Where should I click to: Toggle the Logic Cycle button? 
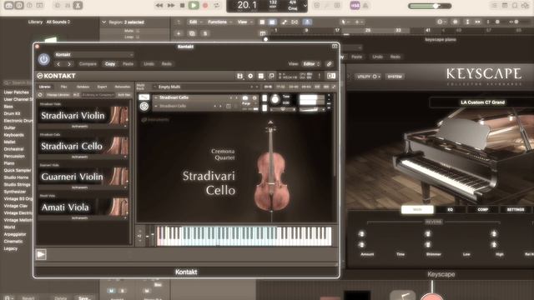(217, 6)
